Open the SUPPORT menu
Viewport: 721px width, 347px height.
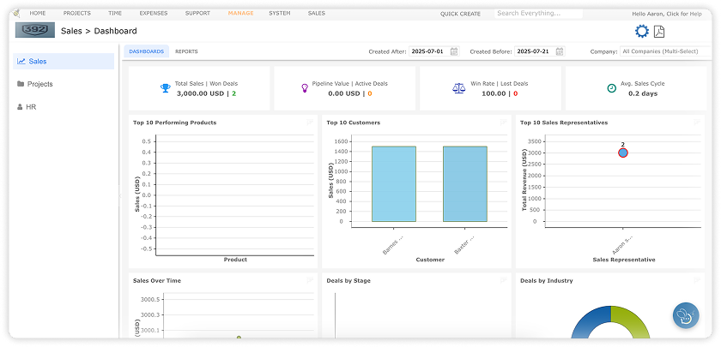pos(197,14)
